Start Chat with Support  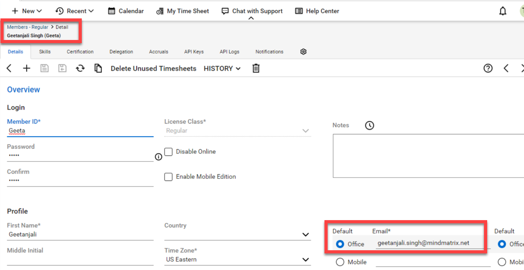252,11
